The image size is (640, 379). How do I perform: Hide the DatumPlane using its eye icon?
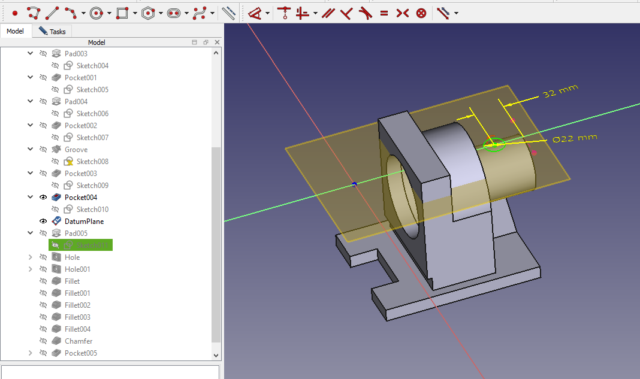(x=43, y=221)
